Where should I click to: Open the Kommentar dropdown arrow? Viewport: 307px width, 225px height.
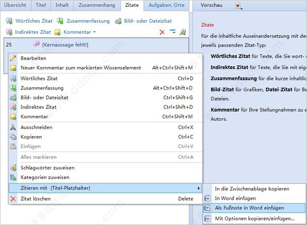pos(94,32)
